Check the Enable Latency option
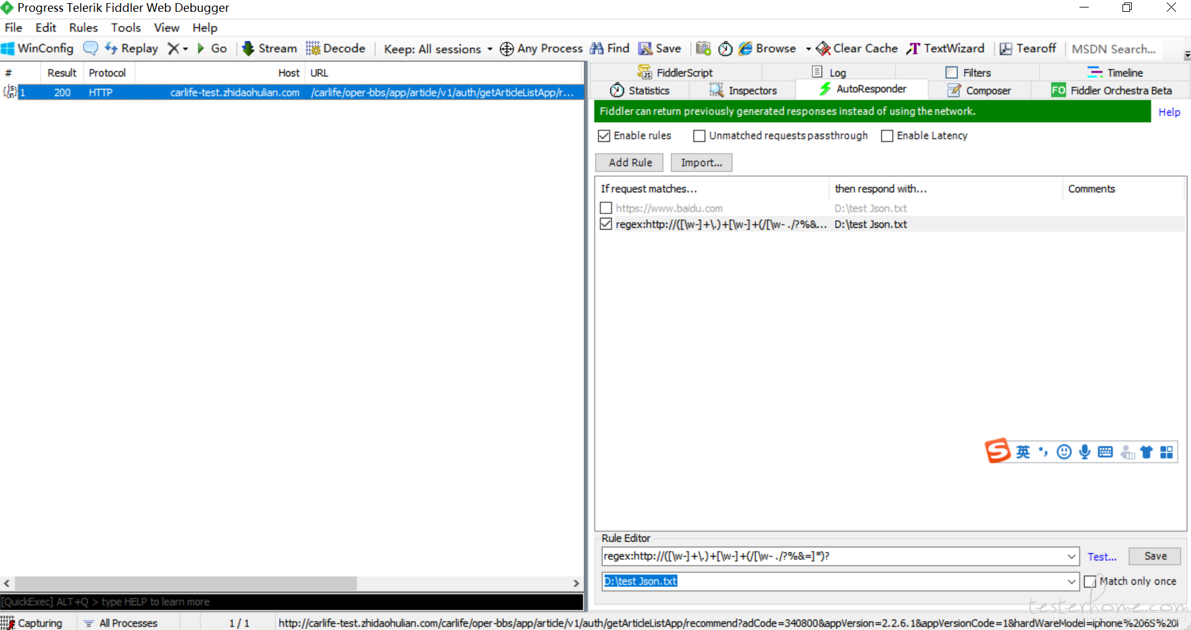Viewport: 1191px width, 630px height. tap(887, 136)
